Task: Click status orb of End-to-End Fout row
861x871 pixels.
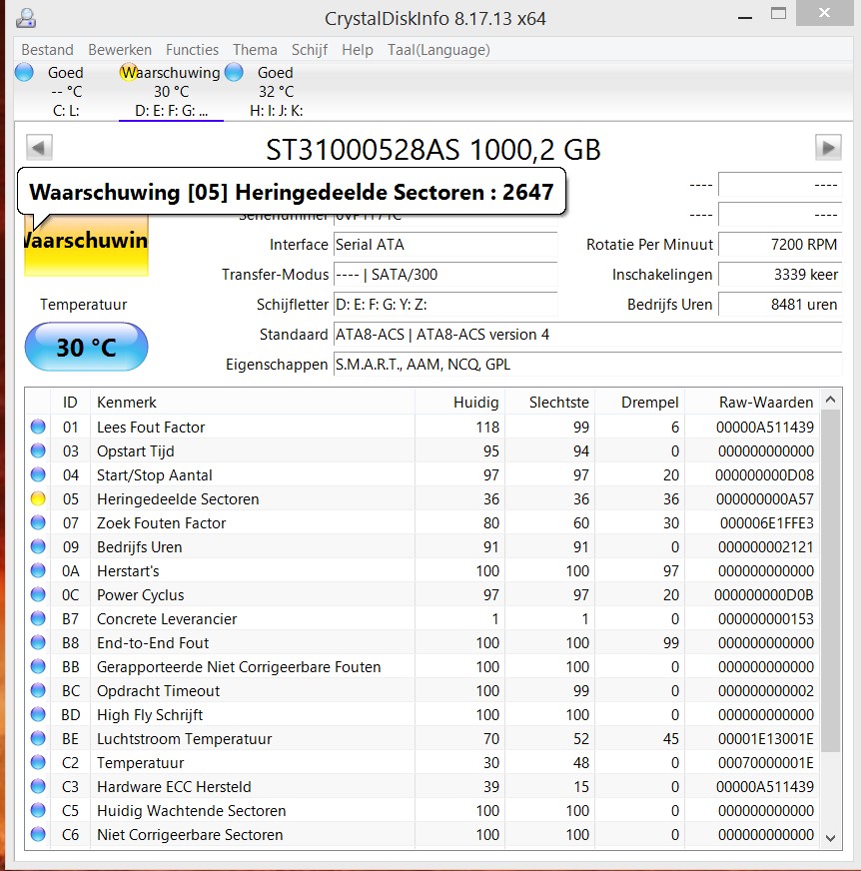Action: click(38, 642)
